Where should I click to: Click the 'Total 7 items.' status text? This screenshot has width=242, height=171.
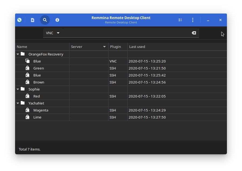coord(30,149)
